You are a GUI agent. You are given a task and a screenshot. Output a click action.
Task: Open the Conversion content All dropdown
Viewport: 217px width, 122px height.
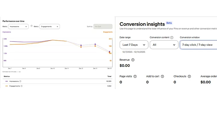pyautogui.click(x=164, y=45)
